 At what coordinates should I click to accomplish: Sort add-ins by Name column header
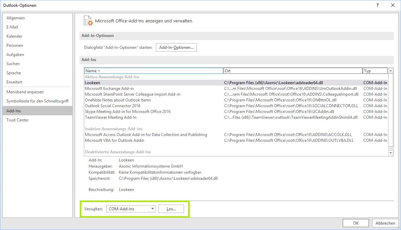tap(153, 71)
